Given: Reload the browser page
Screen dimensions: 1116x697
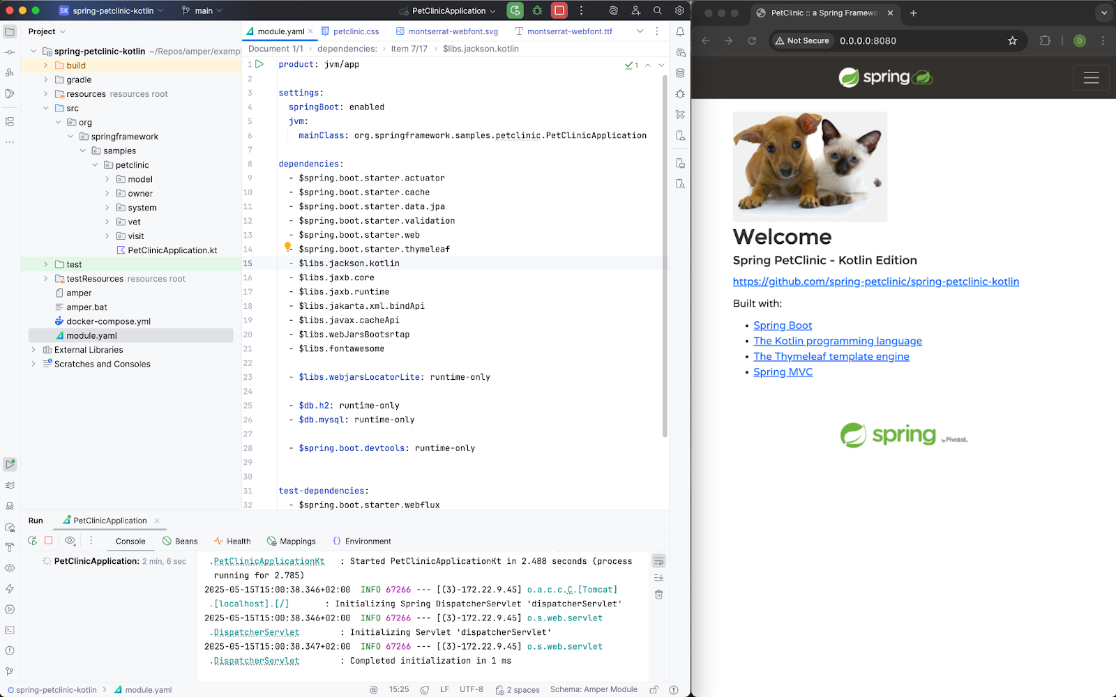Looking at the screenshot, I should click(752, 40).
